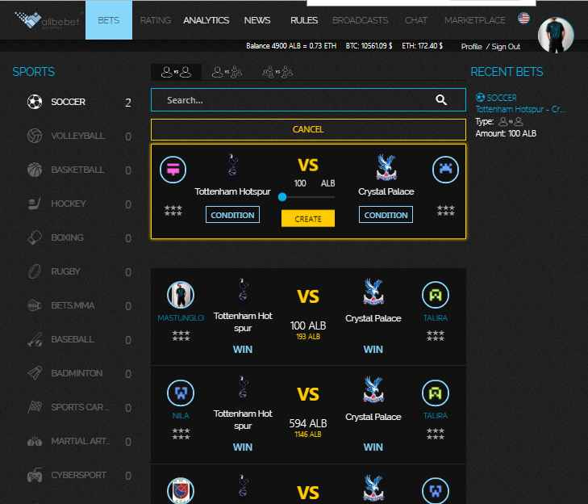Click the profile avatar photo in header

pyautogui.click(x=556, y=35)
